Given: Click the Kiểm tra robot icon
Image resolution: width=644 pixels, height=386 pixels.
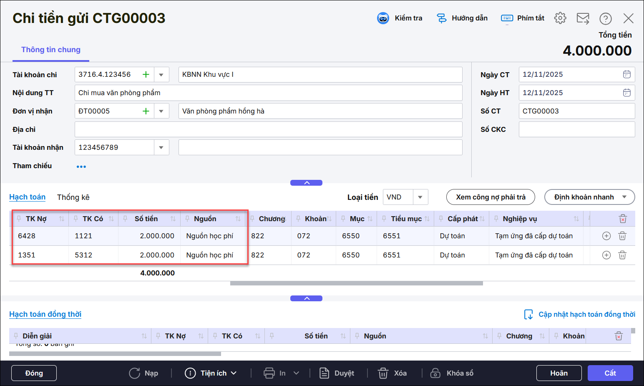Looking at the screenshot, I should click(383, 18).
